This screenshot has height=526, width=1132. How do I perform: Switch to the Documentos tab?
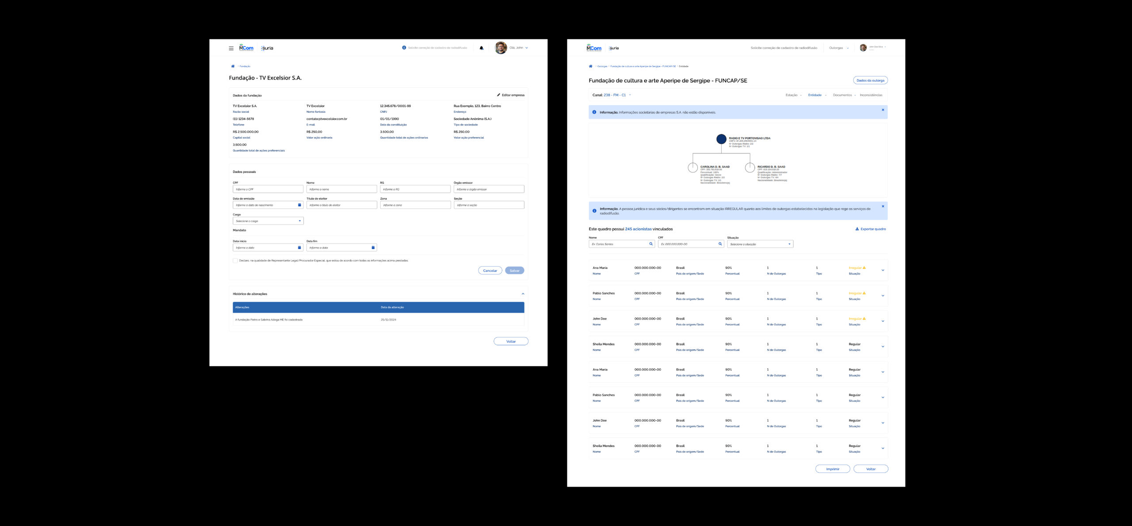[x=842, y=95]
